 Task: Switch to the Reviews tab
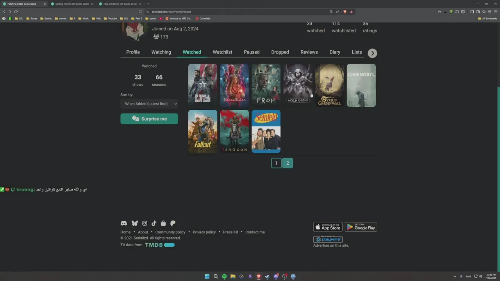tap(309, 52)
